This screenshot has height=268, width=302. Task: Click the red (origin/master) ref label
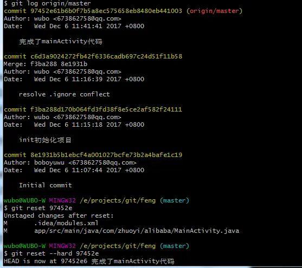click(x=214, y=11)
